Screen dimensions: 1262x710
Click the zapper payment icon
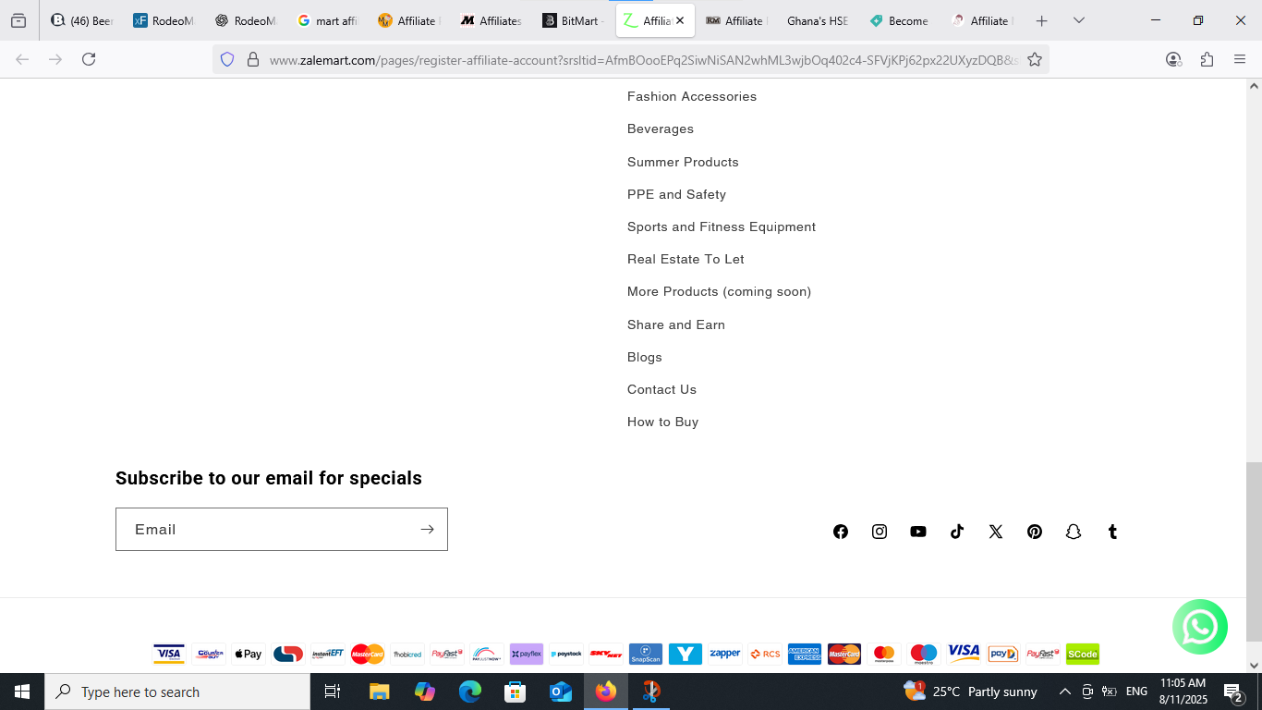point(725,654)
